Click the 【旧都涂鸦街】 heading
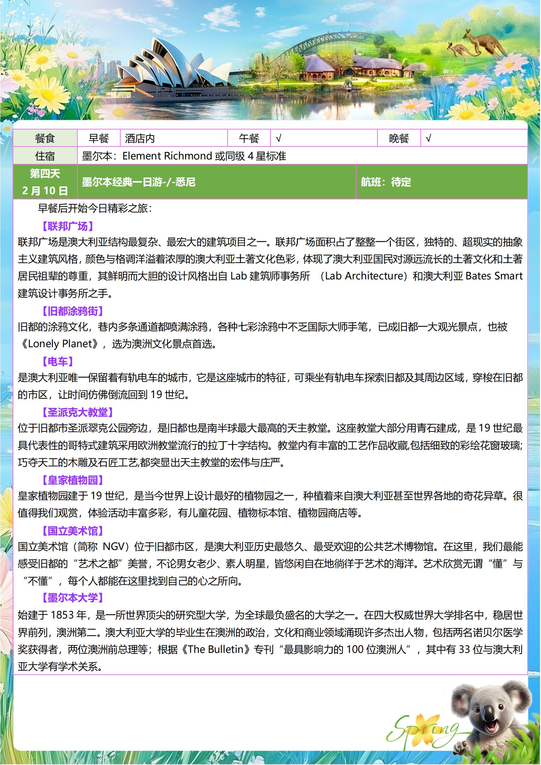The width and height of the screenshot is (541, 765). coord(73,311)
